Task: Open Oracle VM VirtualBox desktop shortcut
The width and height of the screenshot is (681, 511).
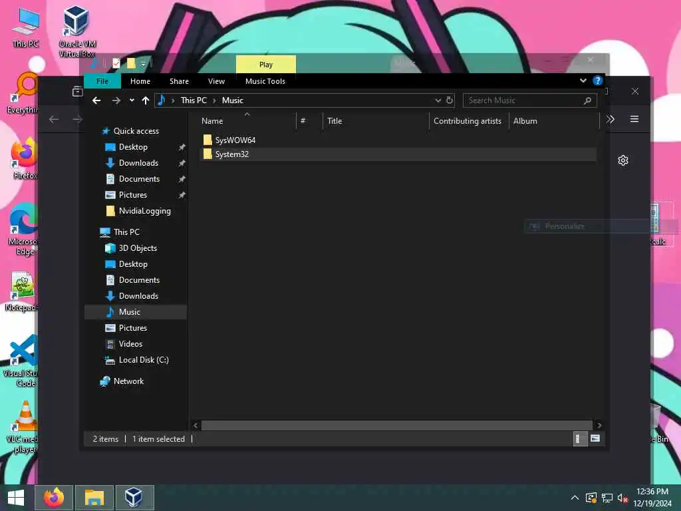Action: (77, 31)
